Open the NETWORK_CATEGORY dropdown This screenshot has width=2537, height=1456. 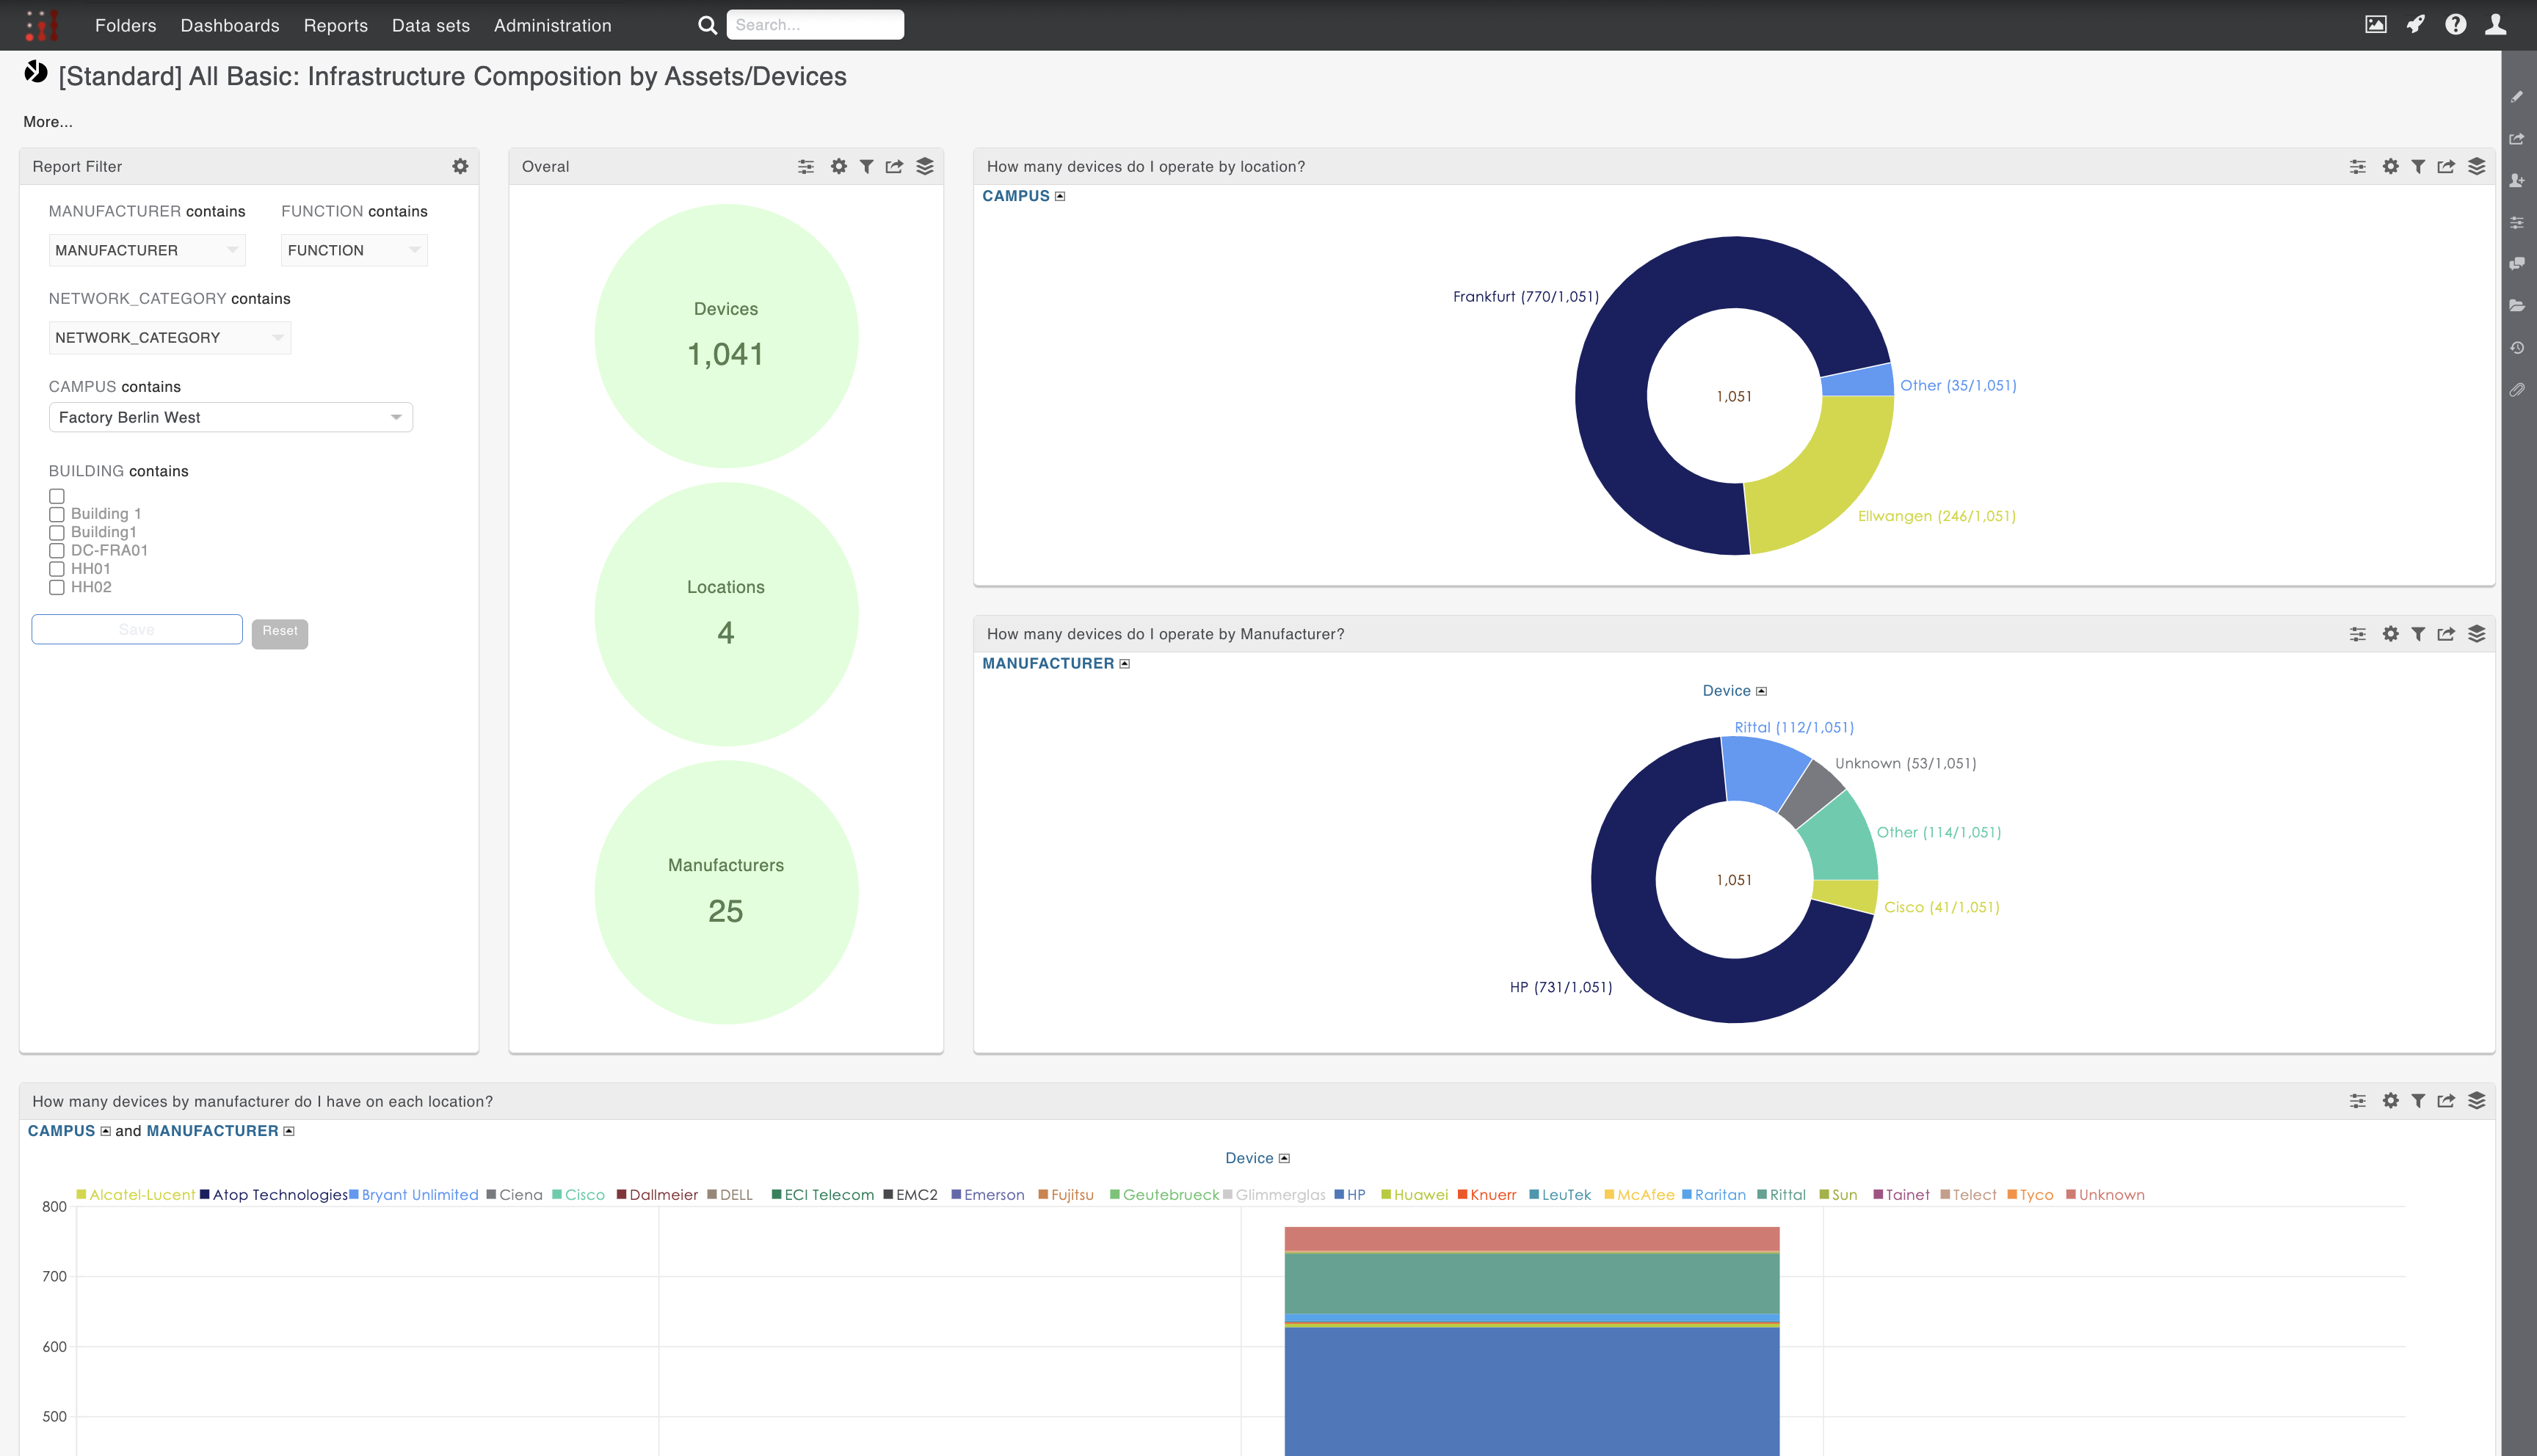click(169, 338)
